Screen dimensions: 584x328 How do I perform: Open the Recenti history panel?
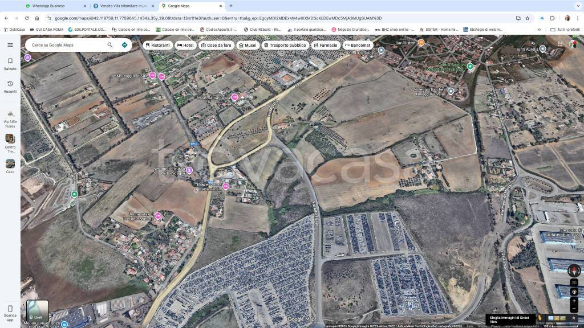coord(10,86)
